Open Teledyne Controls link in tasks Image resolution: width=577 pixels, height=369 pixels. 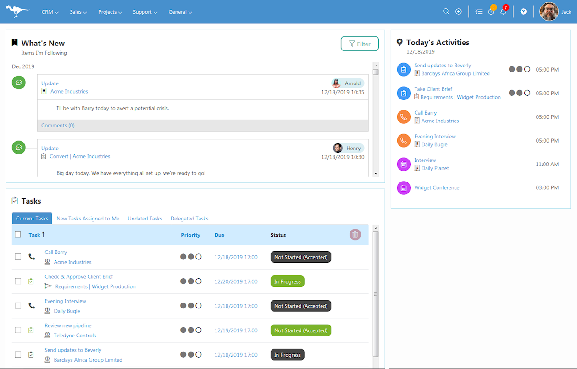point(75,336)
